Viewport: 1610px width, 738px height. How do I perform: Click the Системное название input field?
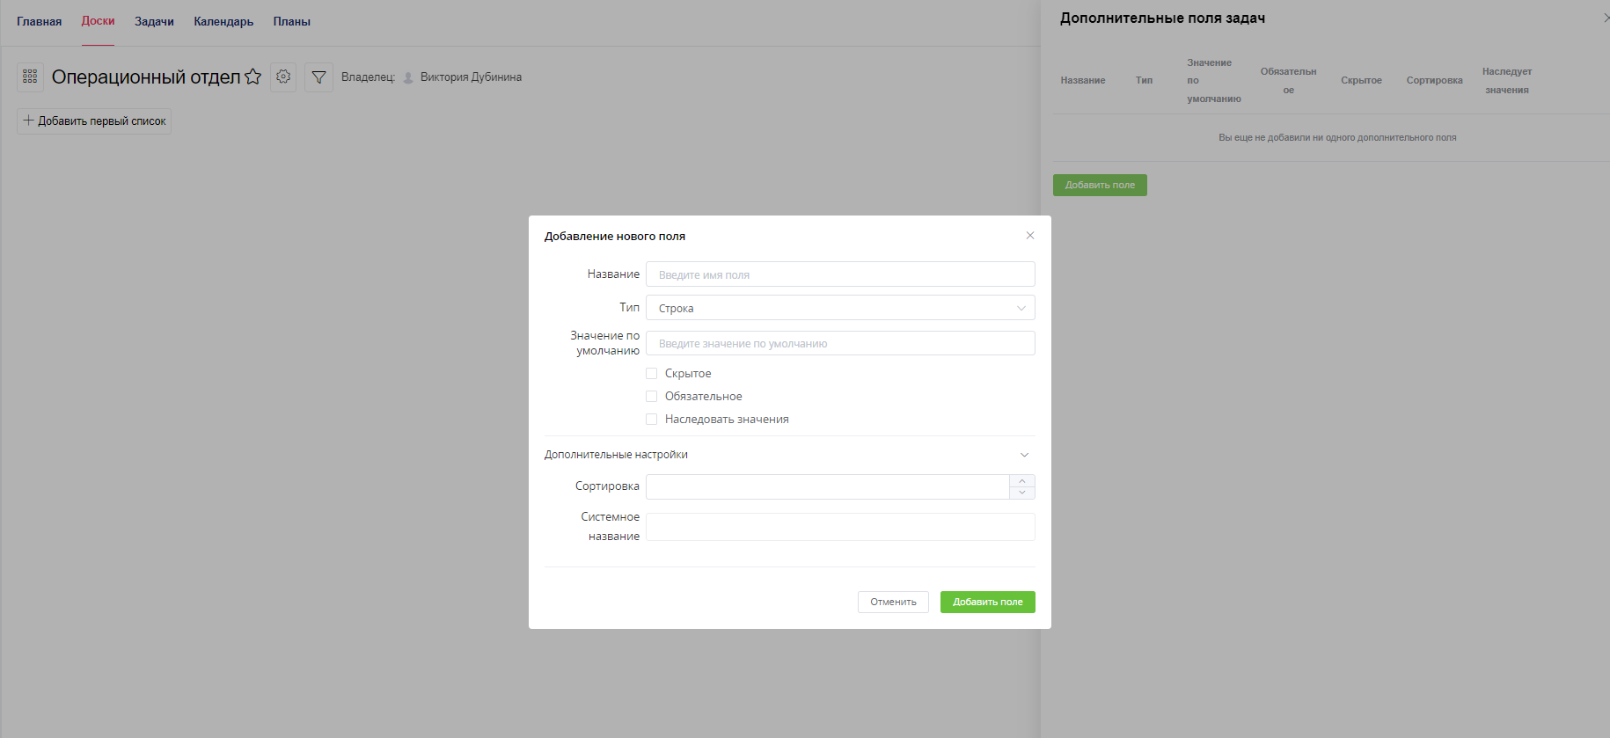(840, 527)
